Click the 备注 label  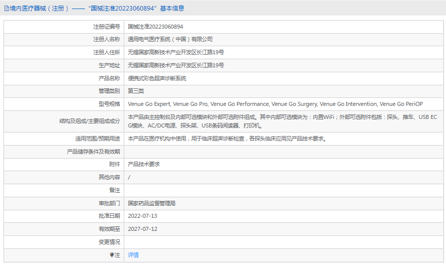click(x=115, y=190)
